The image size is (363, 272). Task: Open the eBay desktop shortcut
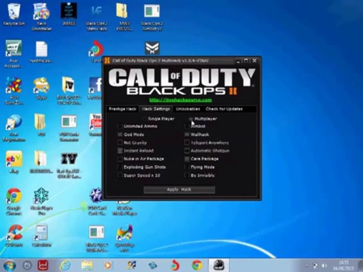tap(14, 162)
